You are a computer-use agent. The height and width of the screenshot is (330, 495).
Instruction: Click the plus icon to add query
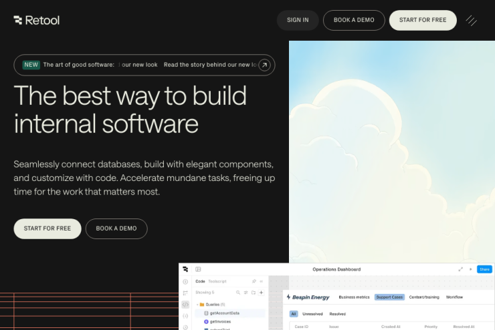click(261, 293)
